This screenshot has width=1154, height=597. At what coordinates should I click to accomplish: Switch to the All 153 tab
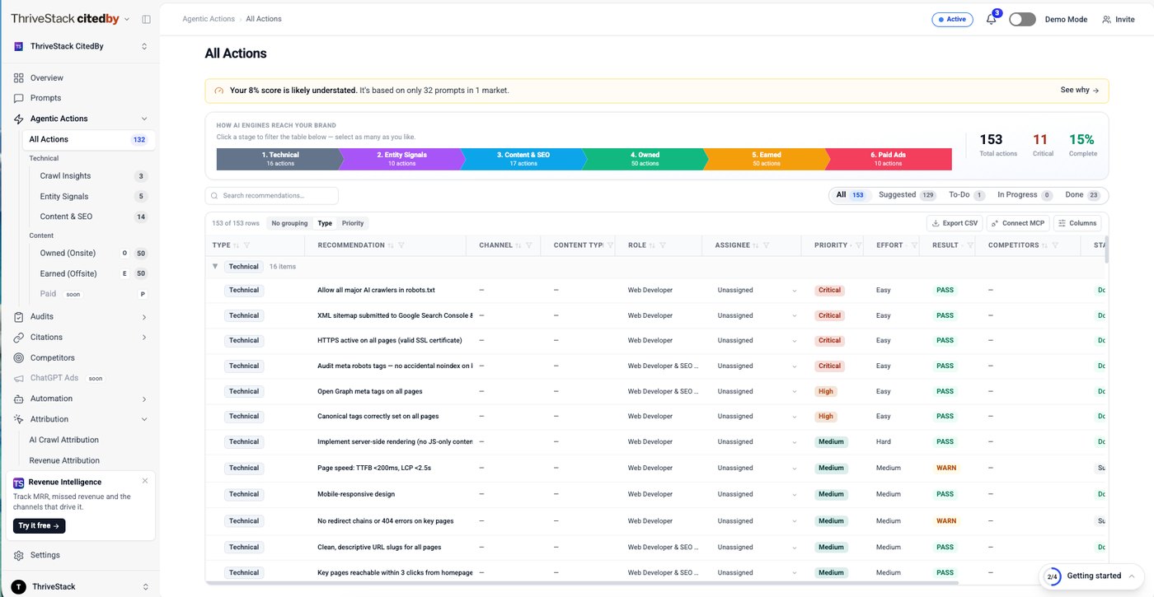pos(850,195)
